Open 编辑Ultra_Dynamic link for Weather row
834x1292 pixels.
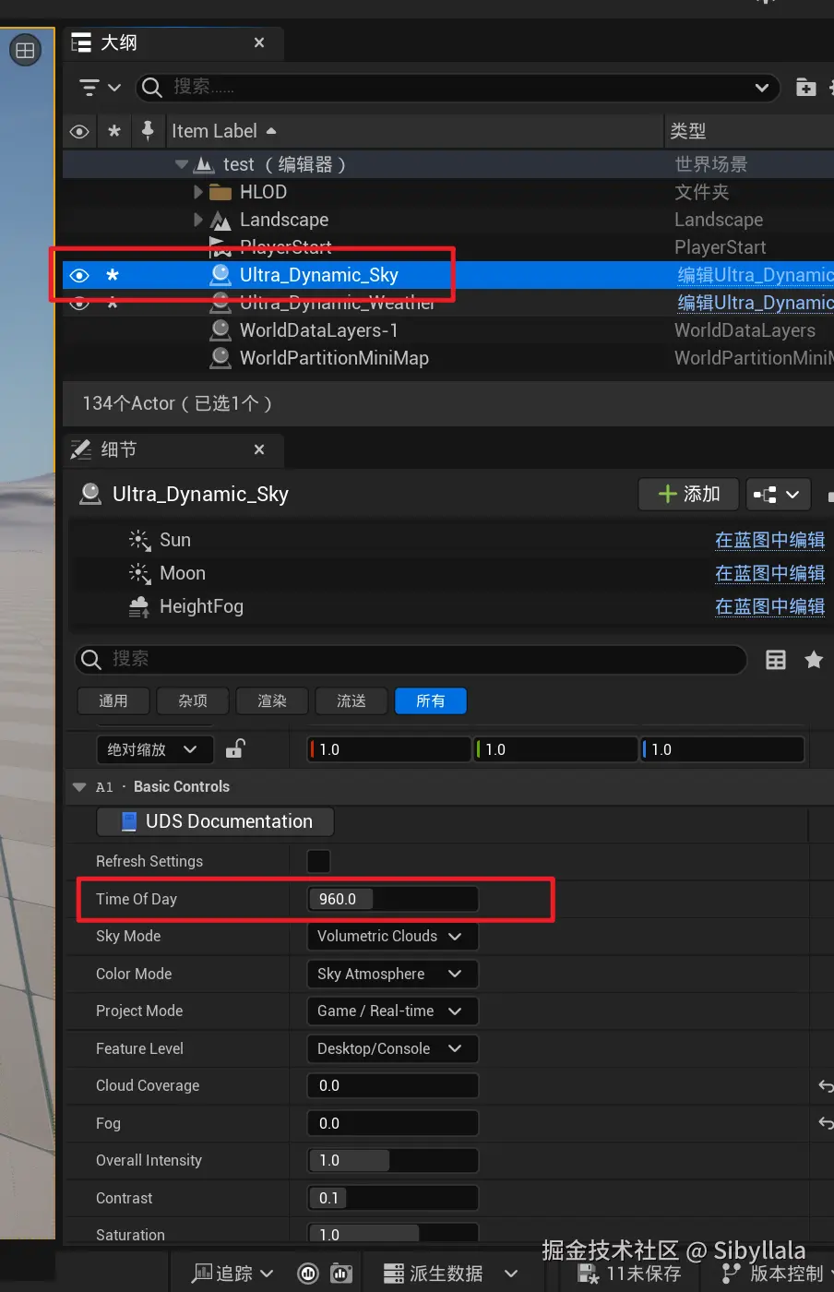click(x=755, y=303)
